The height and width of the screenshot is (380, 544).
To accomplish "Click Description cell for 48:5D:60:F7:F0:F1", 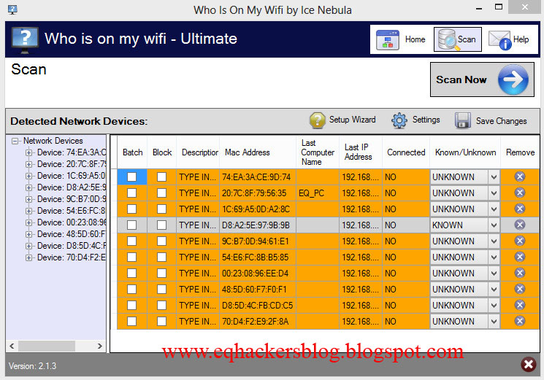I will (198, 290).
